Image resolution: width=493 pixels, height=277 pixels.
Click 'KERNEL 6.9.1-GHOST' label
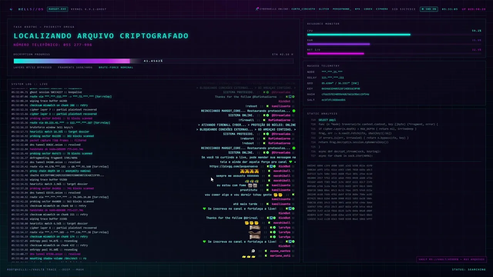(89, 9)
